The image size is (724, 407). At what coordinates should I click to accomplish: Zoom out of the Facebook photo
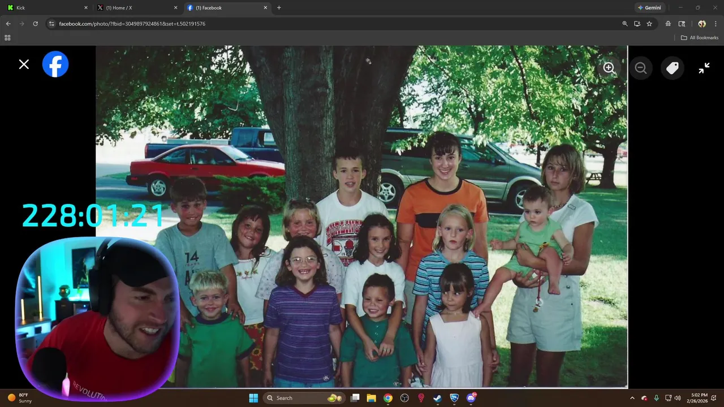pos(640,68)
